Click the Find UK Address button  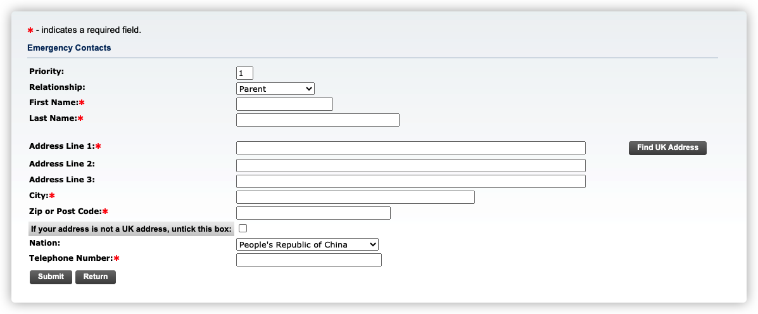[x=667, y=148]
